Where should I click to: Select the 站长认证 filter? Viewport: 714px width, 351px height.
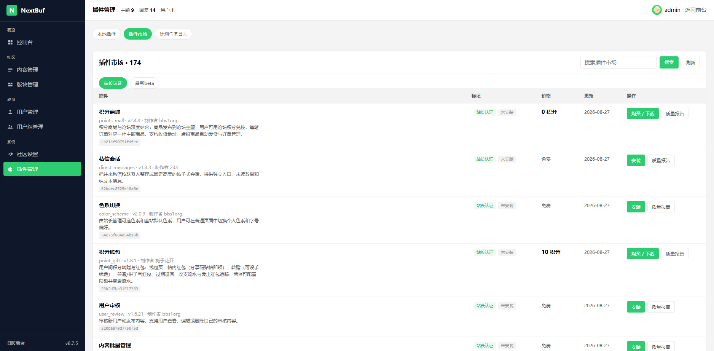click(x=113, y=83)
